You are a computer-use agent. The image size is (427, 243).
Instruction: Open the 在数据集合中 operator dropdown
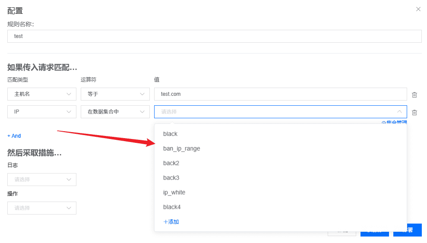(x=115, y=112)
